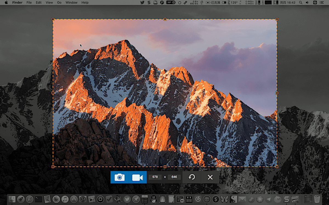Open the forklift app icon in Dock
The width and height of the screenshot is (329, 205).
[118, 199]
